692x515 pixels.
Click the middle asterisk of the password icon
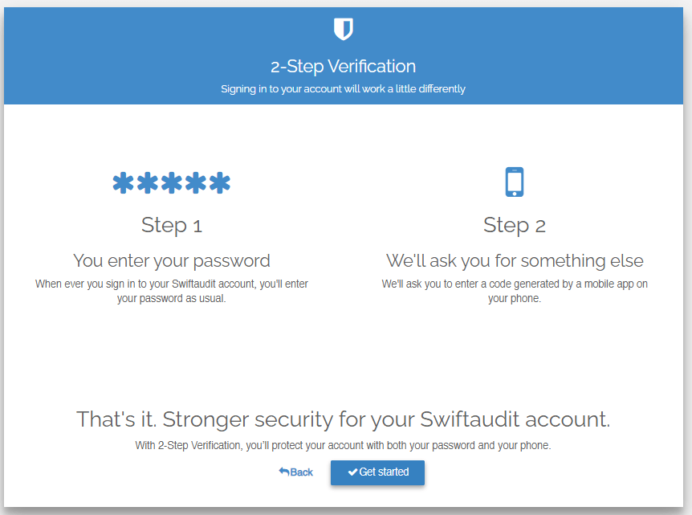pos(172,183)
